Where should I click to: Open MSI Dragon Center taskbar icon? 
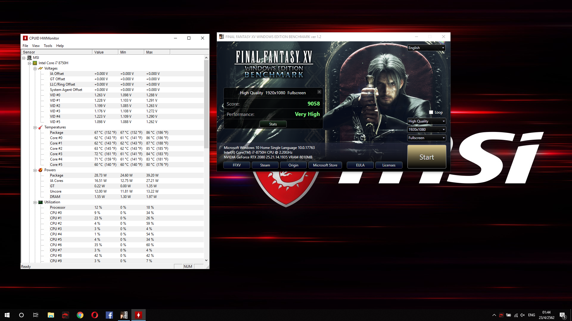66,315
